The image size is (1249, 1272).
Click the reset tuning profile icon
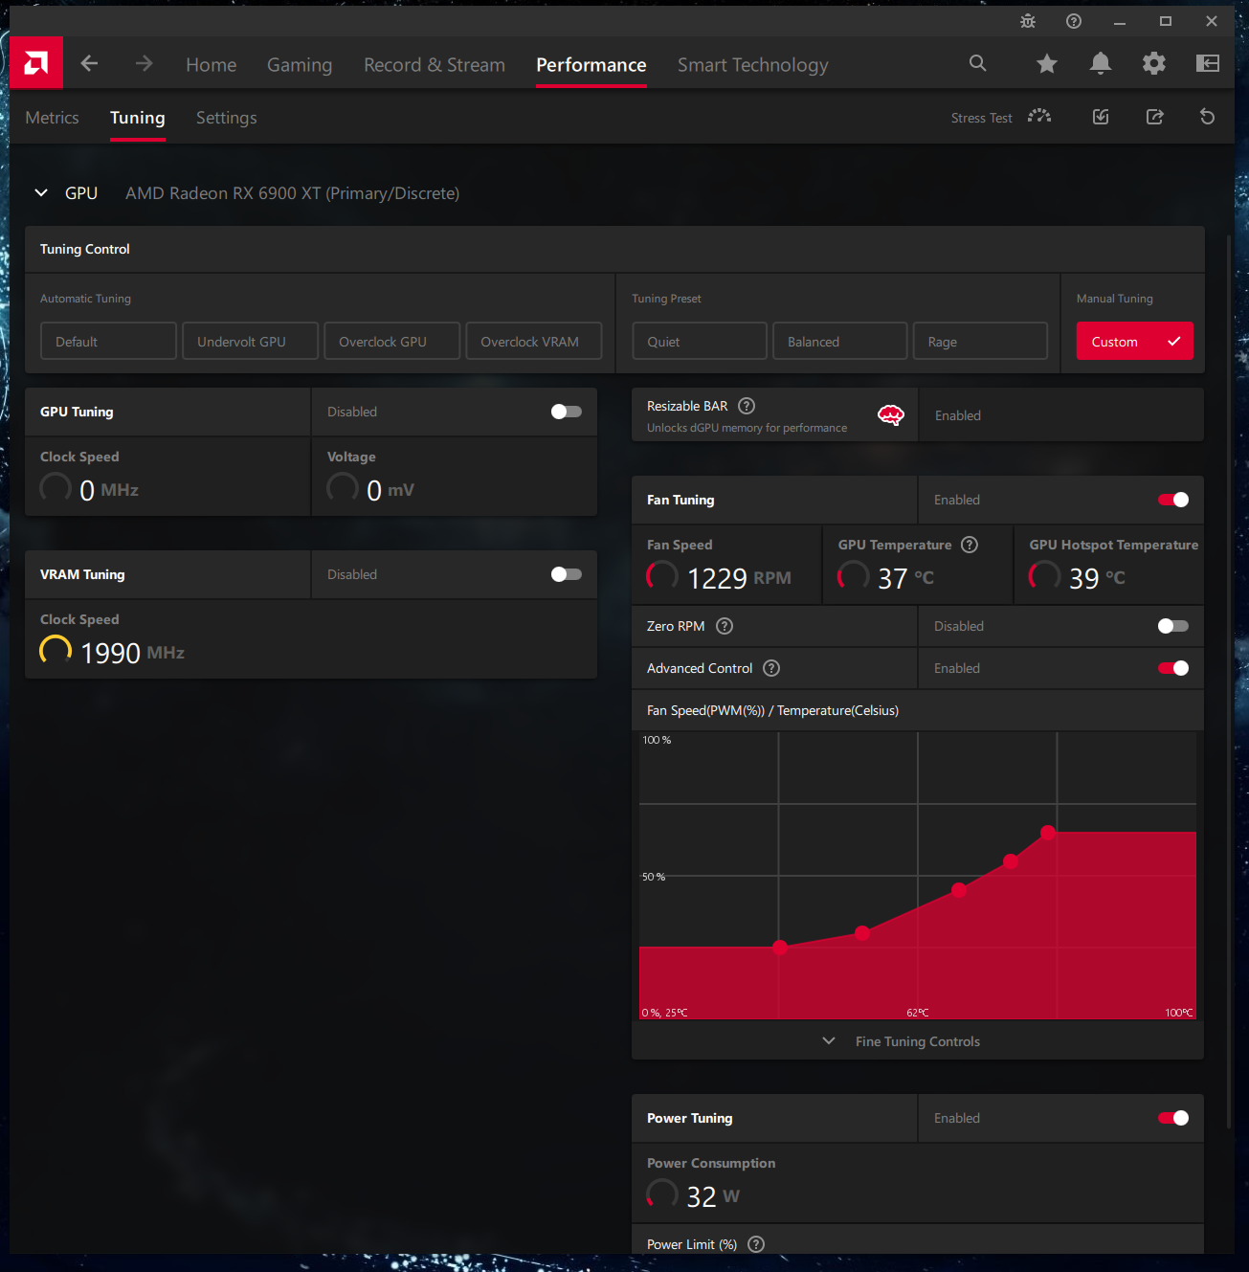click(x=1208, y=117)
